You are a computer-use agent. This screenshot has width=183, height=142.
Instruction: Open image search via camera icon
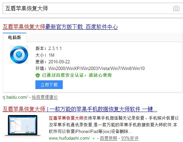176,9
